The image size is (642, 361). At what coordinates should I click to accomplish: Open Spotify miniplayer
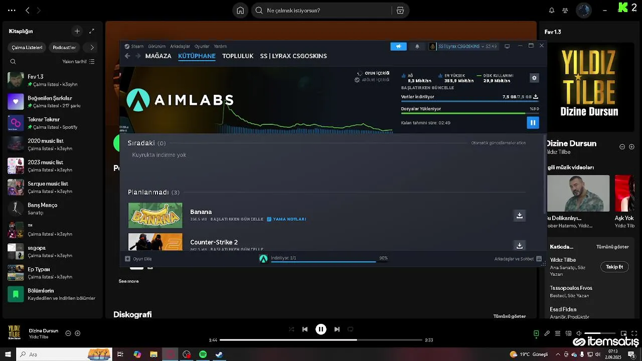pyautogui.click(x=624, y=333)
